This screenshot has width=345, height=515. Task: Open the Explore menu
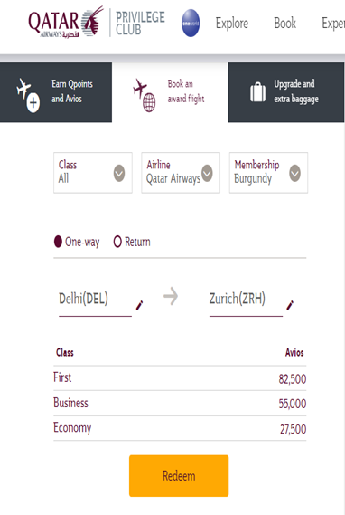tap(232, 24)
